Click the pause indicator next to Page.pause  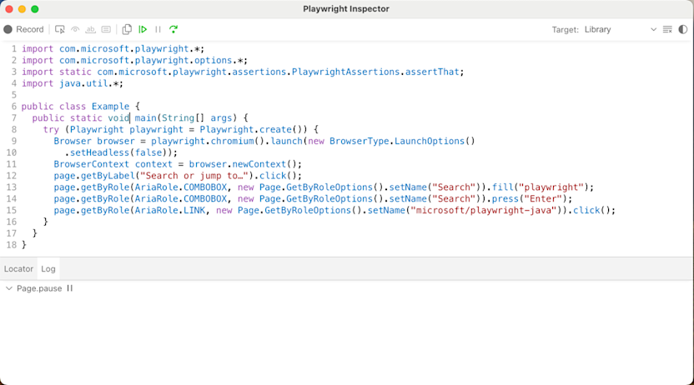70,288
